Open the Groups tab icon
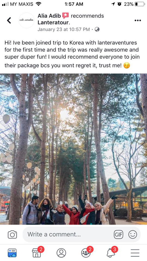 (x=86, y=252)
